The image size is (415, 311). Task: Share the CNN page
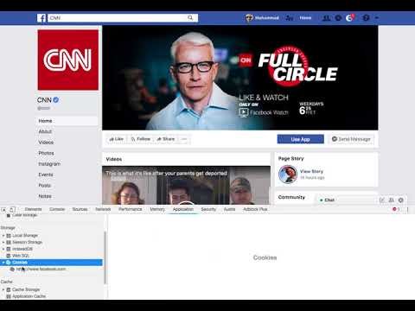coord(166,139)
